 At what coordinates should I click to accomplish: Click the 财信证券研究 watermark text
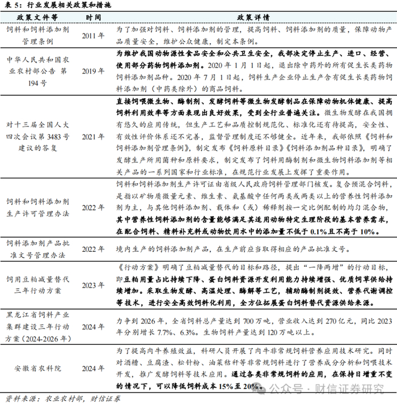tap(349, 389)
